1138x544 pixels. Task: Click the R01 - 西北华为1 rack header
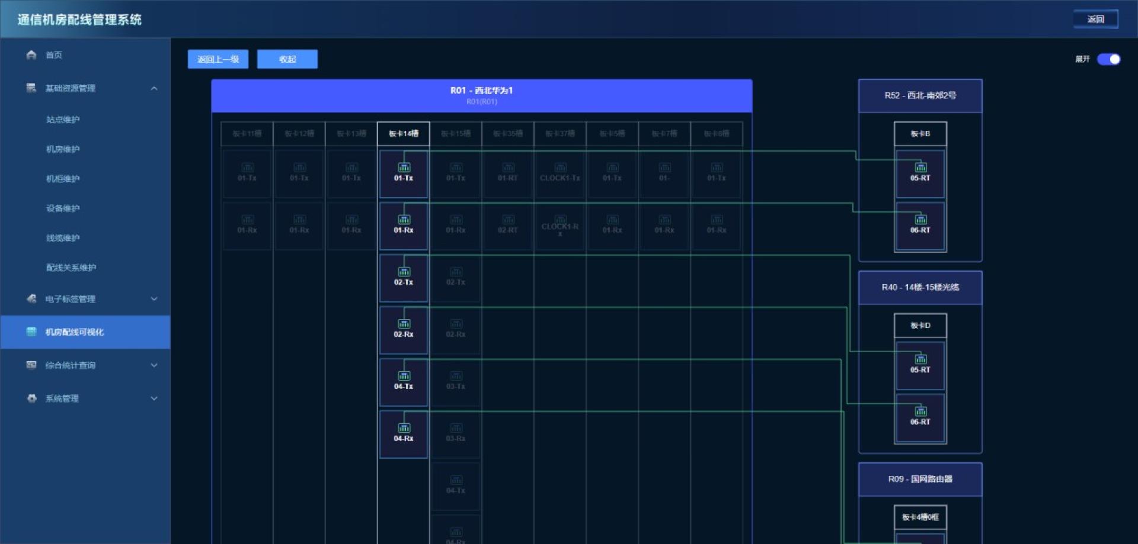(x=482, y=95)
